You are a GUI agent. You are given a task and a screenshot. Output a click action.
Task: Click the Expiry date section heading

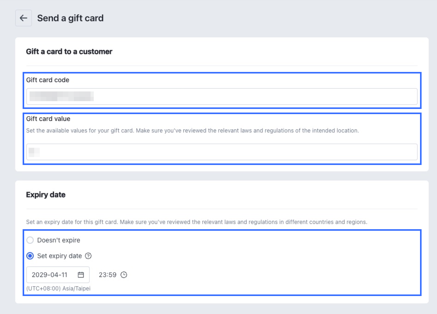45,195
